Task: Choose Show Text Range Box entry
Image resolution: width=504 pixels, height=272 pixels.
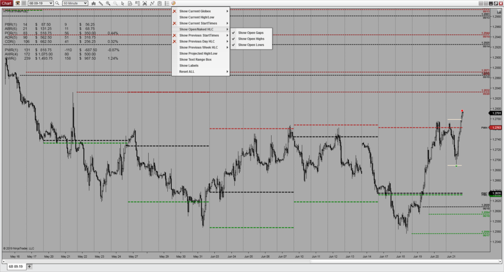Action: [x=195, y=59]
